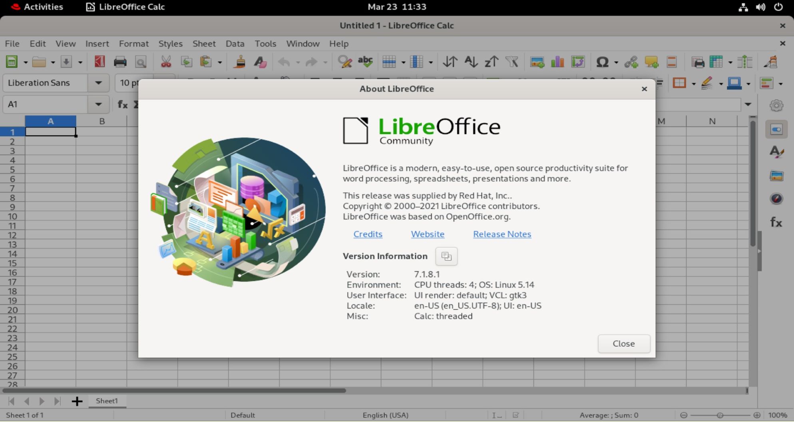The width and height of the screenshot is (794, 422).
Task: Click the Close button in About dialog
Action: pyautogui.click(x=624, y=344)
